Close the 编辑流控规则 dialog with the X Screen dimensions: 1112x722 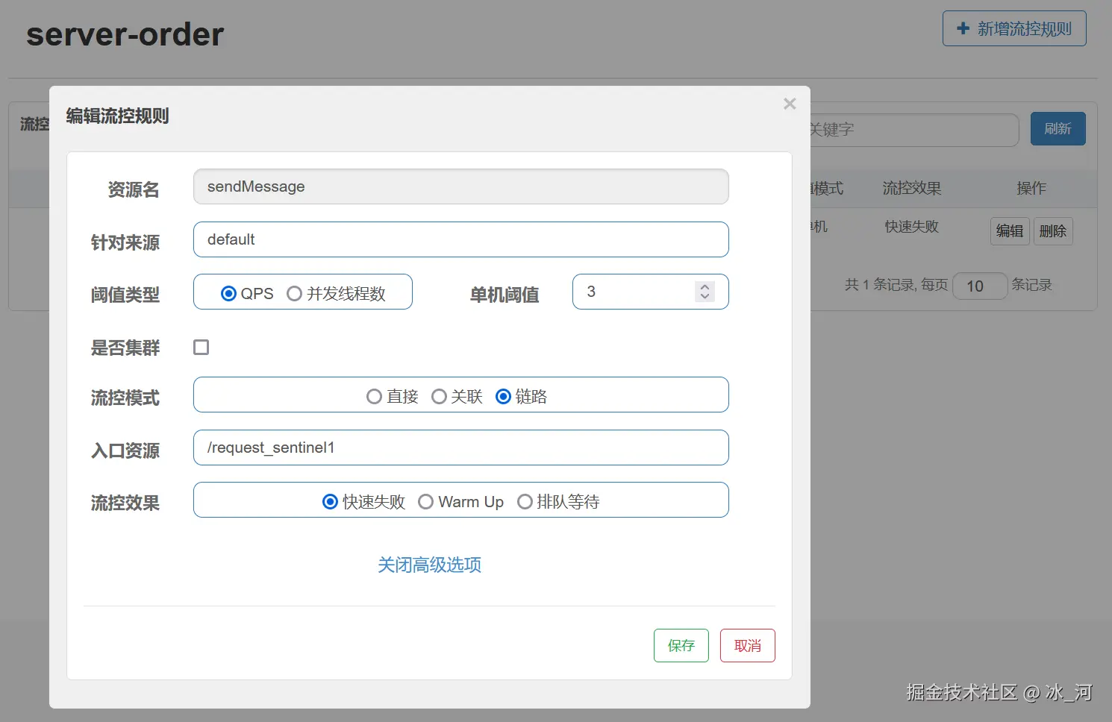(790, 104)
